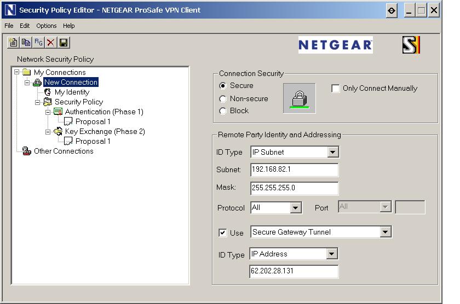Click the Proposal 1 icon under Key Exchange
Viewport: 460px width, 304px height.
(68, 142)
